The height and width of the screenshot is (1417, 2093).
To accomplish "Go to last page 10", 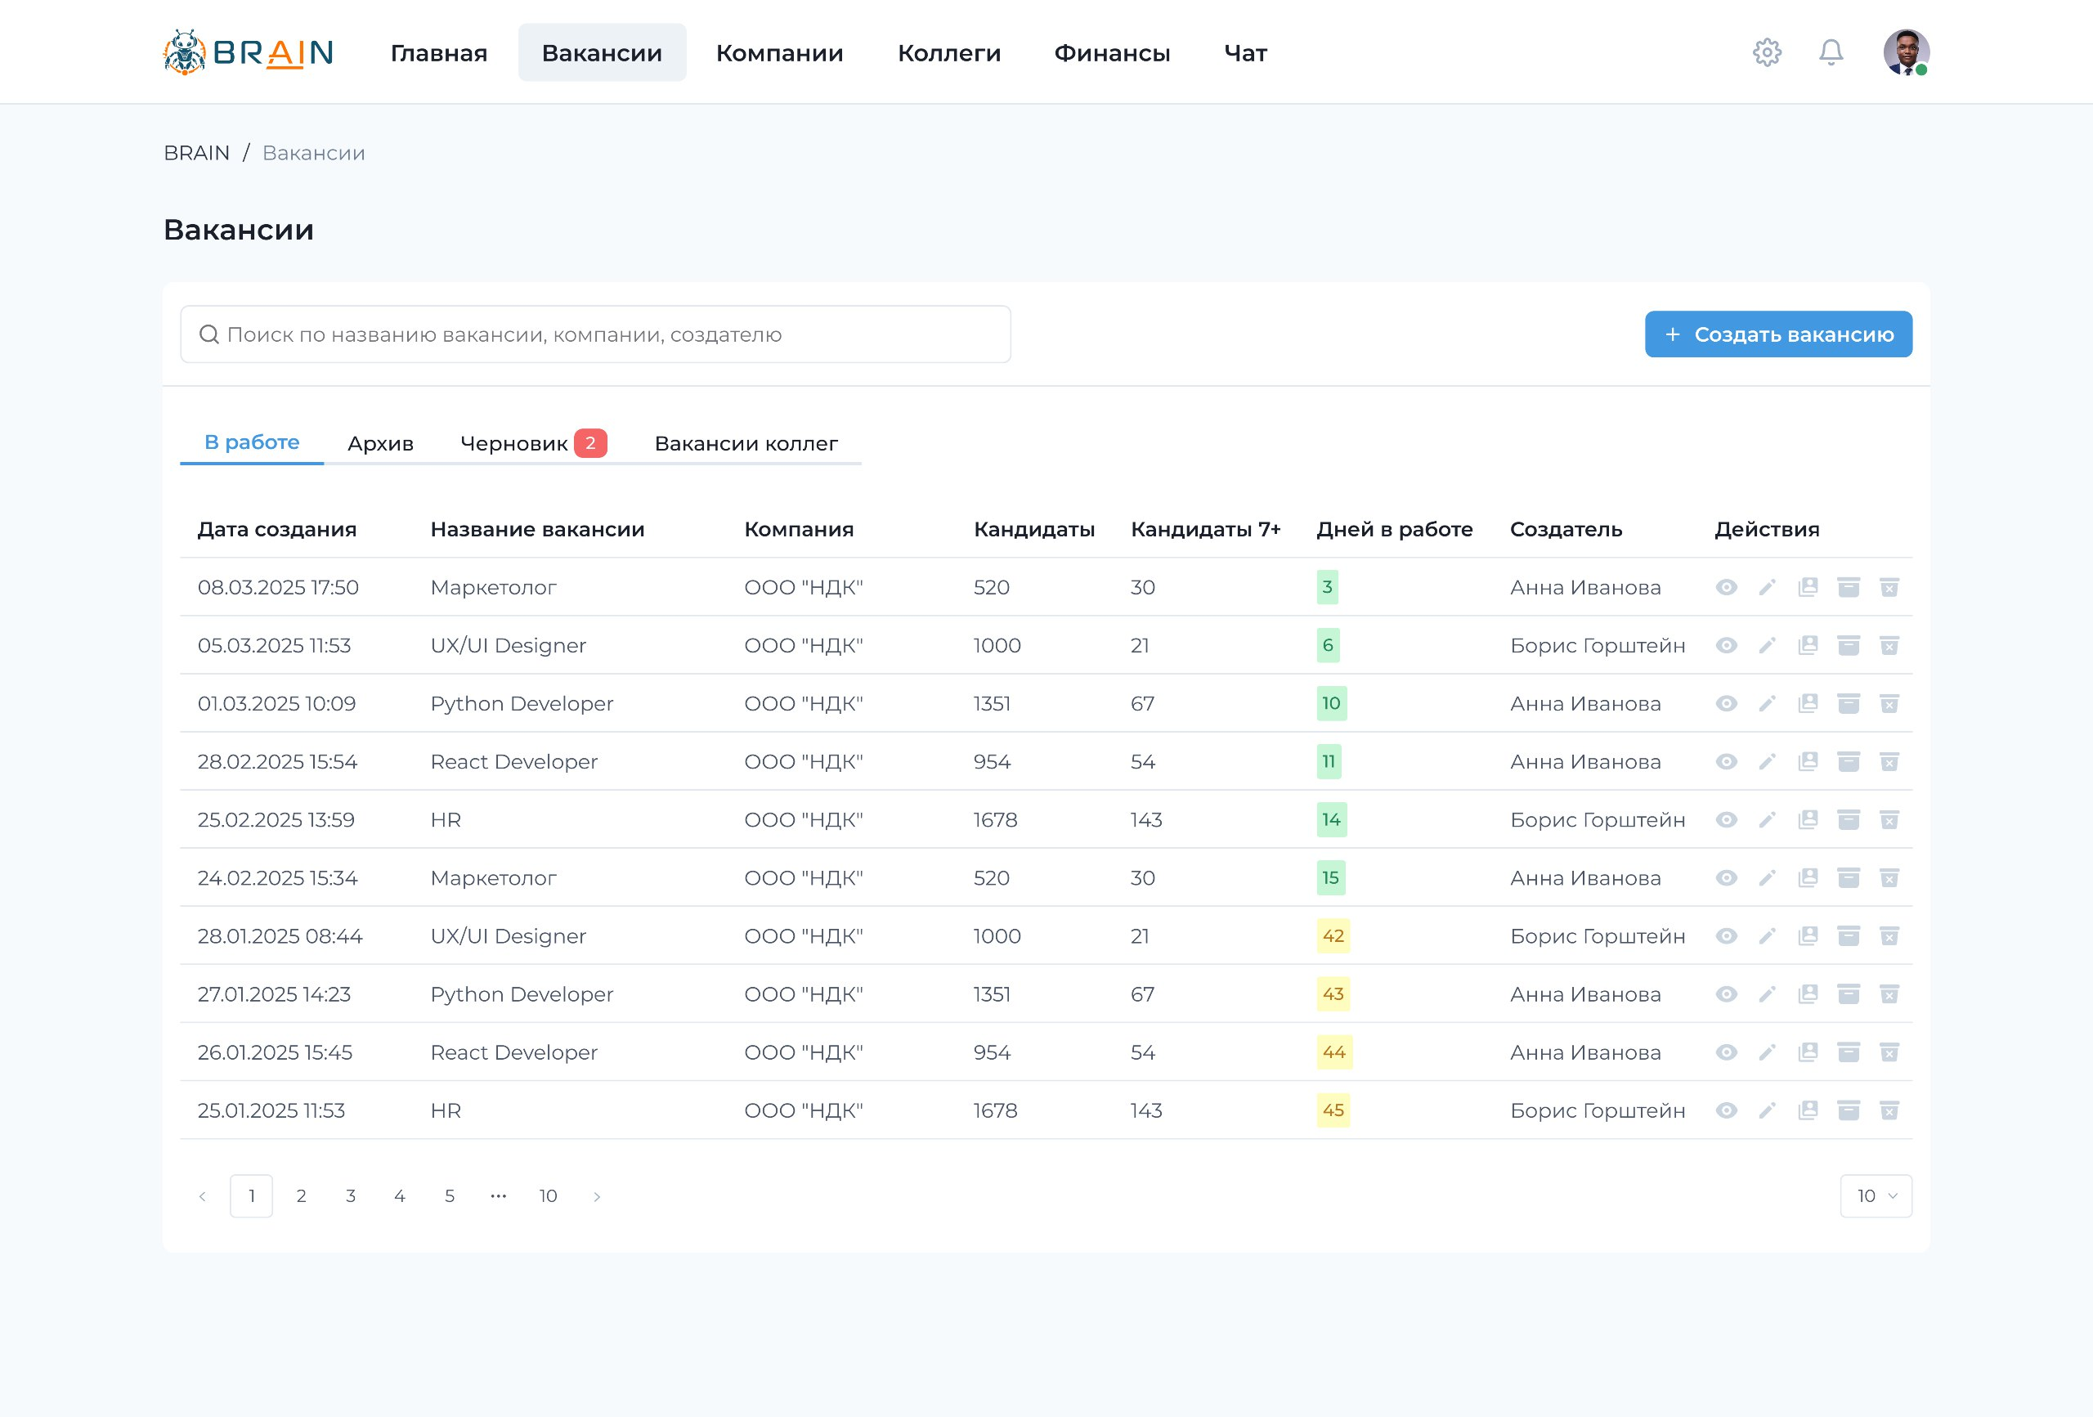I will click(x=548, y=1196).
